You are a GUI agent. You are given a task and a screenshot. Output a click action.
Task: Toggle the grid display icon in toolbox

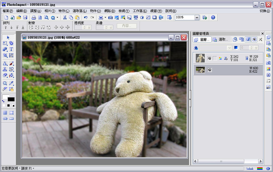tap(5, 113)
